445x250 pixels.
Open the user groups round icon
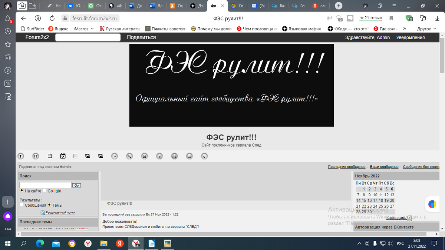coord(159,156)
